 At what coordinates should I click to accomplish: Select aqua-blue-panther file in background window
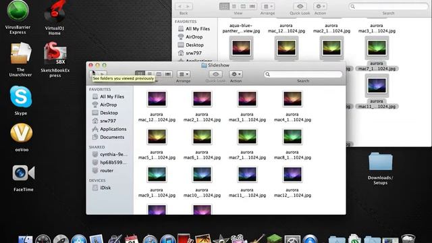[x=241, y=28]
